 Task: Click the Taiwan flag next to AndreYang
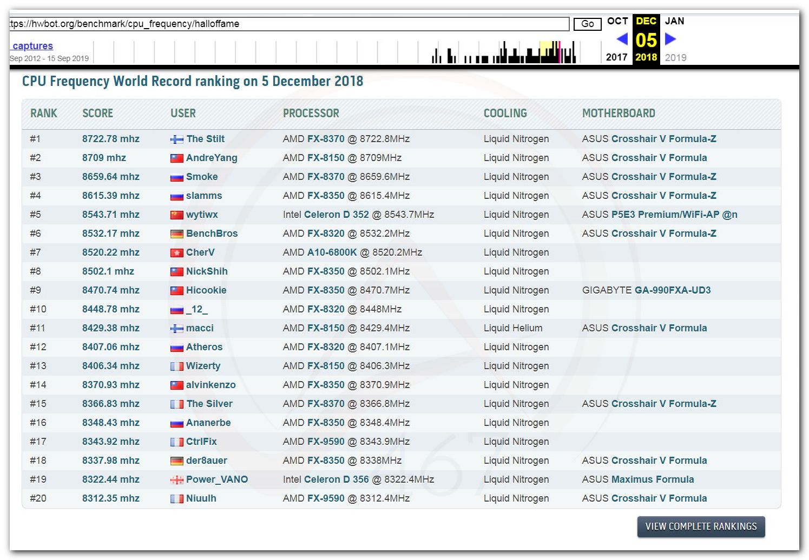point(176,158)
